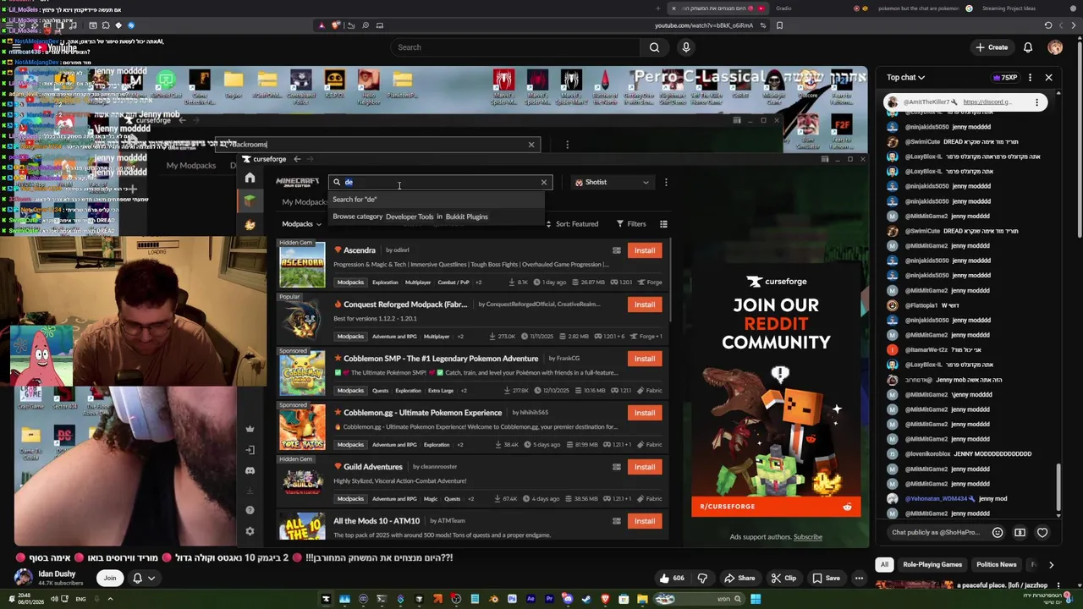The width and height of the screenshot is (1083, 609).
Task: Open the CurseForge three-dot options menu
Action: pyautogui.click(x=666, y=182)
